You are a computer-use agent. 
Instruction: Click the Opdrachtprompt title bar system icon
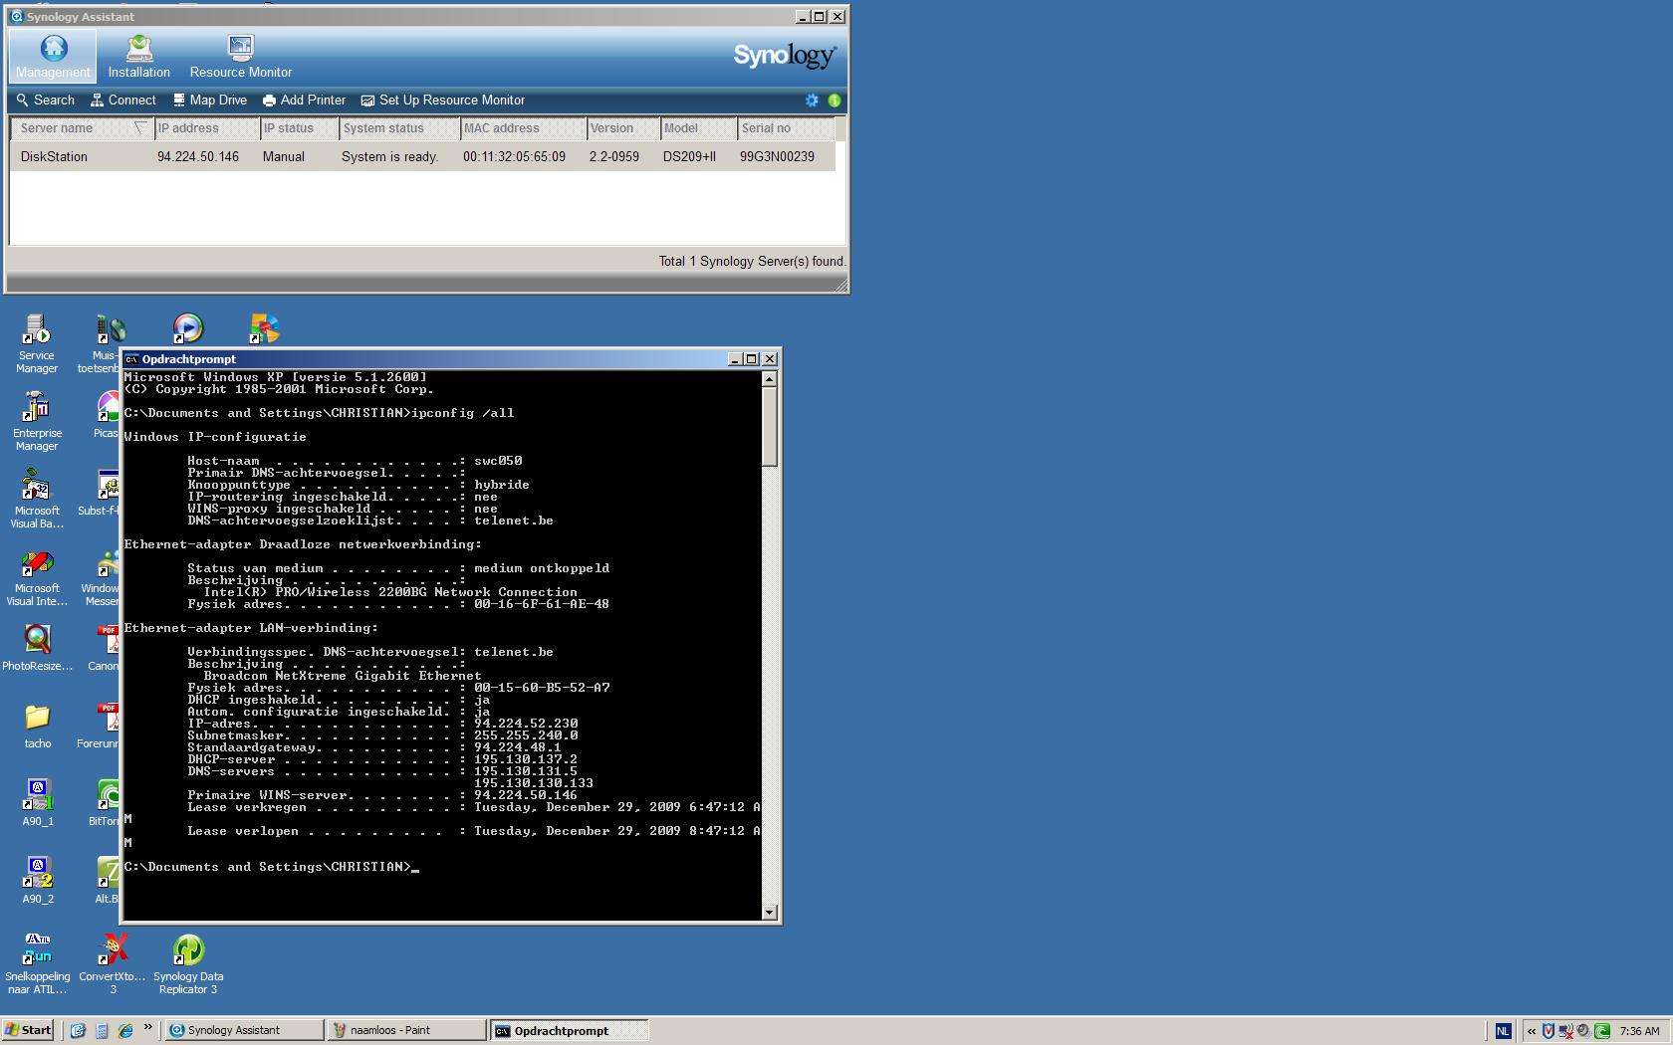131,359
